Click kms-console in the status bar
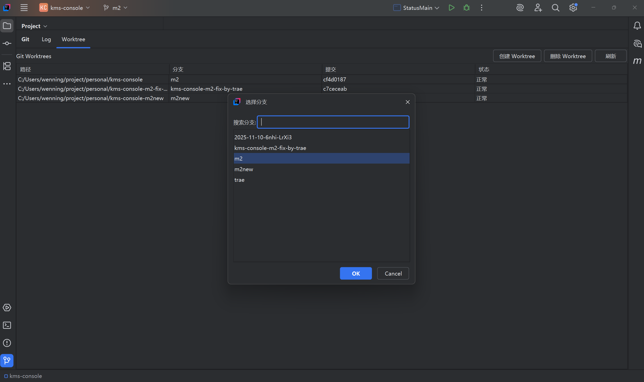This screenshot has width=644, height=382. tap(23, 376)
